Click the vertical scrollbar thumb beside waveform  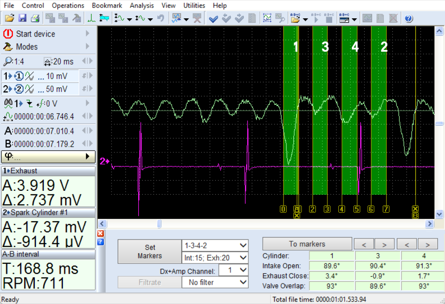pos(439,123)
